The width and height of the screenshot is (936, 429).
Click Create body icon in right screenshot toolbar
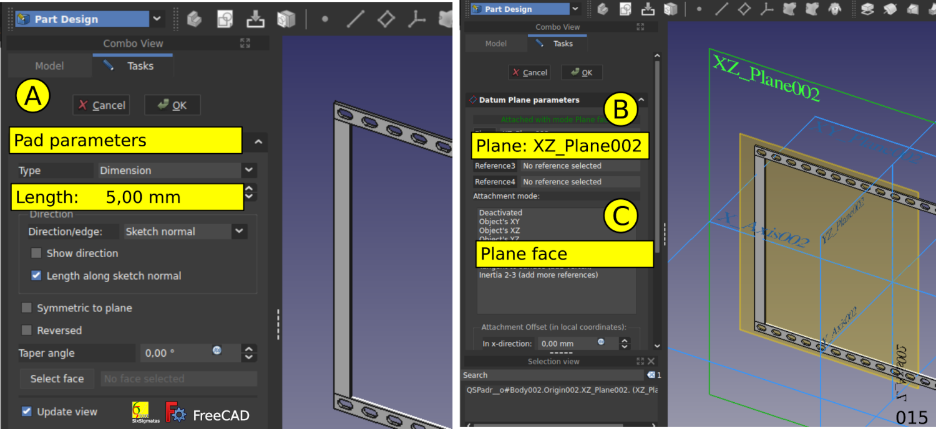pos(603,9)
